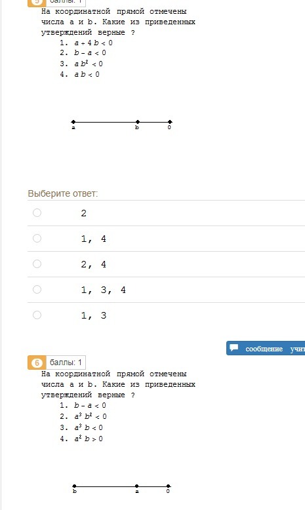Screen dimensions: 305x510
Task: Pick the radio button for 2, 4
Action: [x=37, y=264]
